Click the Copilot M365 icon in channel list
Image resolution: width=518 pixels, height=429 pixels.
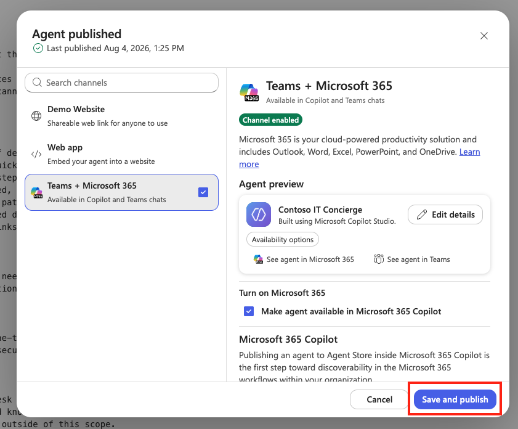(36, 193)
